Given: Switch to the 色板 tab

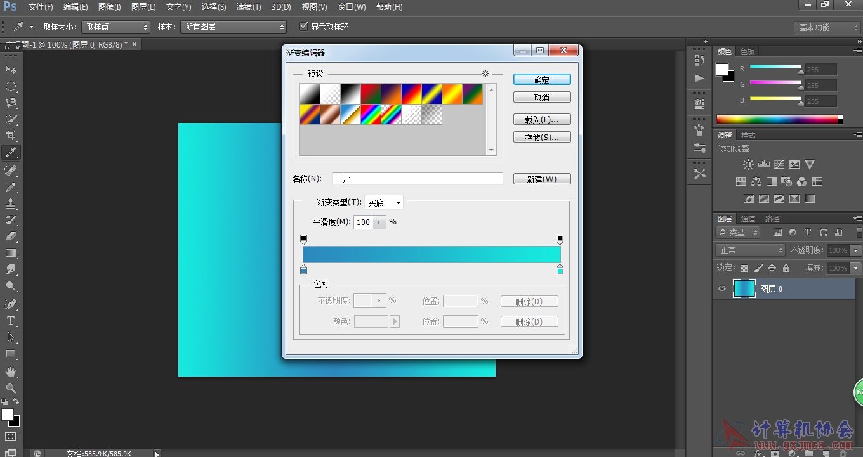Looking at the screenshot, I should click(x=748, y=51).
